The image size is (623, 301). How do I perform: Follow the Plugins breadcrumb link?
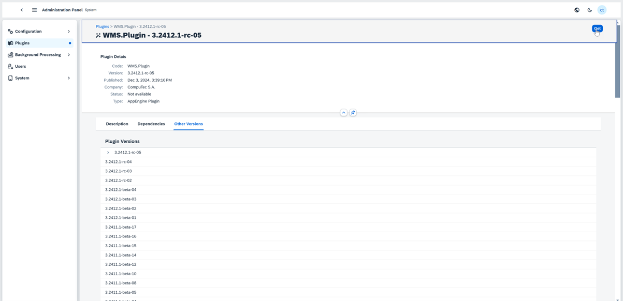102,26
